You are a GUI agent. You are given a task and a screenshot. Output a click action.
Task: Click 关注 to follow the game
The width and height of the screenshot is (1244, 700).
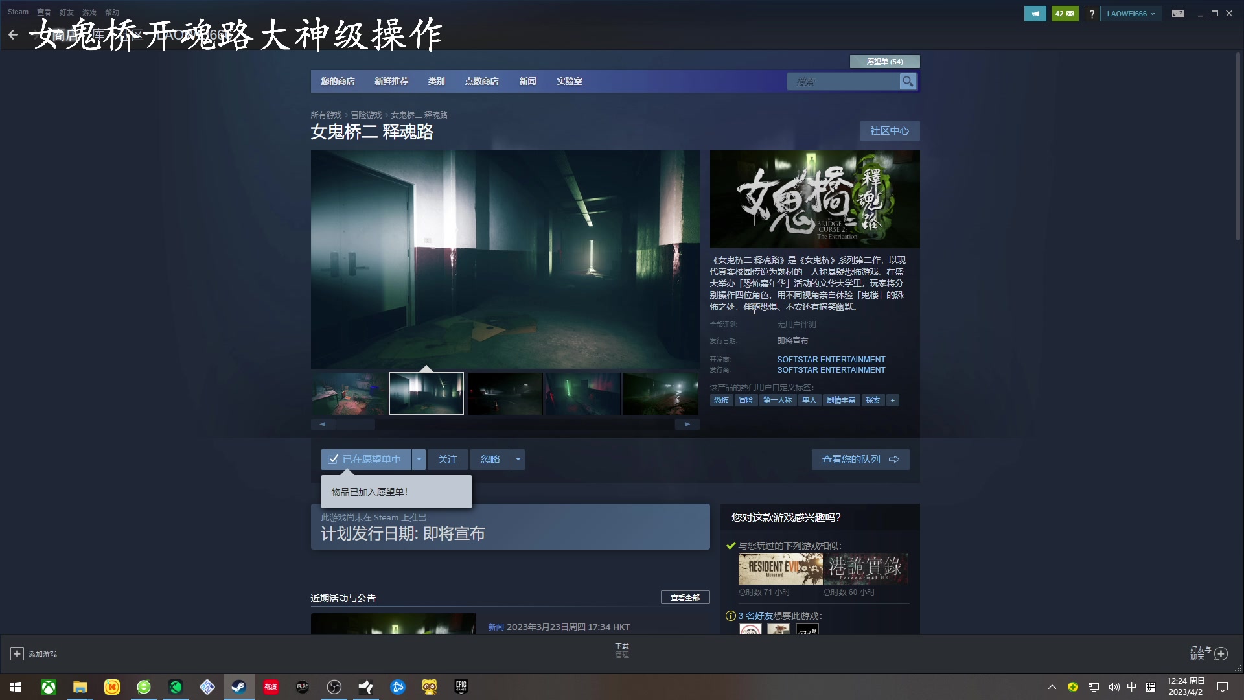pyautogui.click(x=448, y=459)
